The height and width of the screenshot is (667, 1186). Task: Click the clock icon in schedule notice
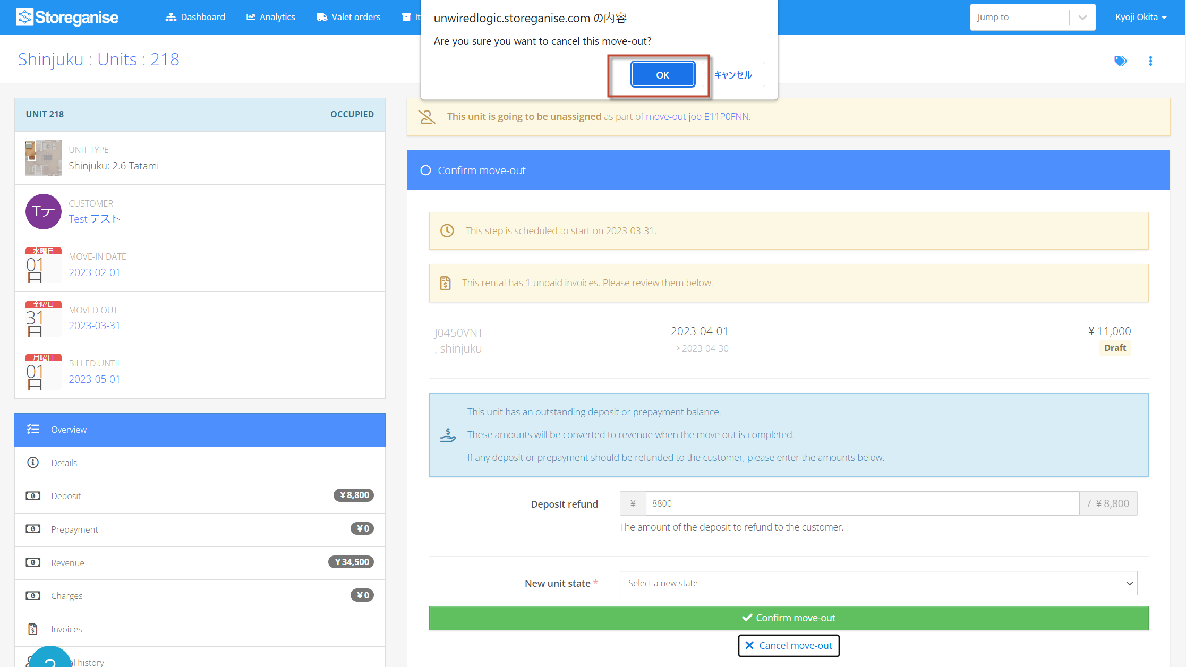click(x=447, y=230)
